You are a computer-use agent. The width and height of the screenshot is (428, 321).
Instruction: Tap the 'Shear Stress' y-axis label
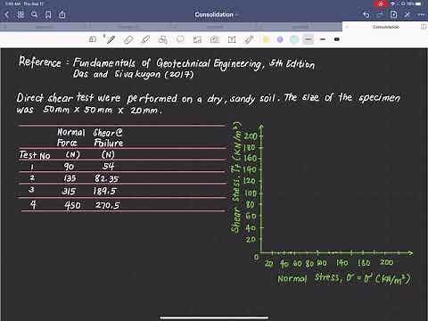pyautogui.click(x=236, y=177)
